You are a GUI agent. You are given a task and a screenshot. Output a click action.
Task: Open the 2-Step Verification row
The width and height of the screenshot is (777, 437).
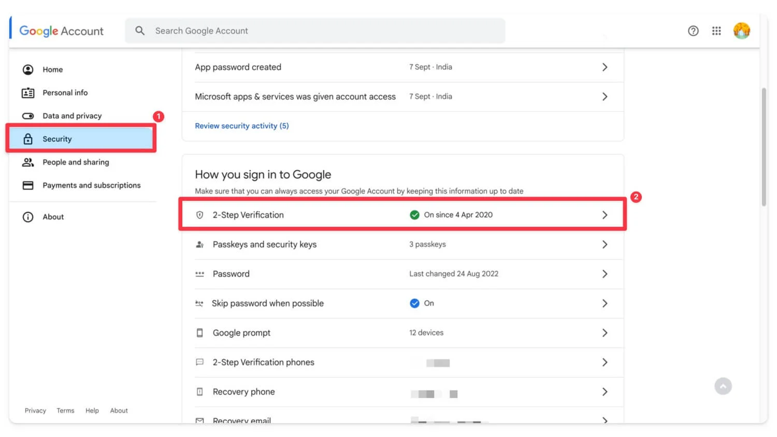(x=248, y=215)
